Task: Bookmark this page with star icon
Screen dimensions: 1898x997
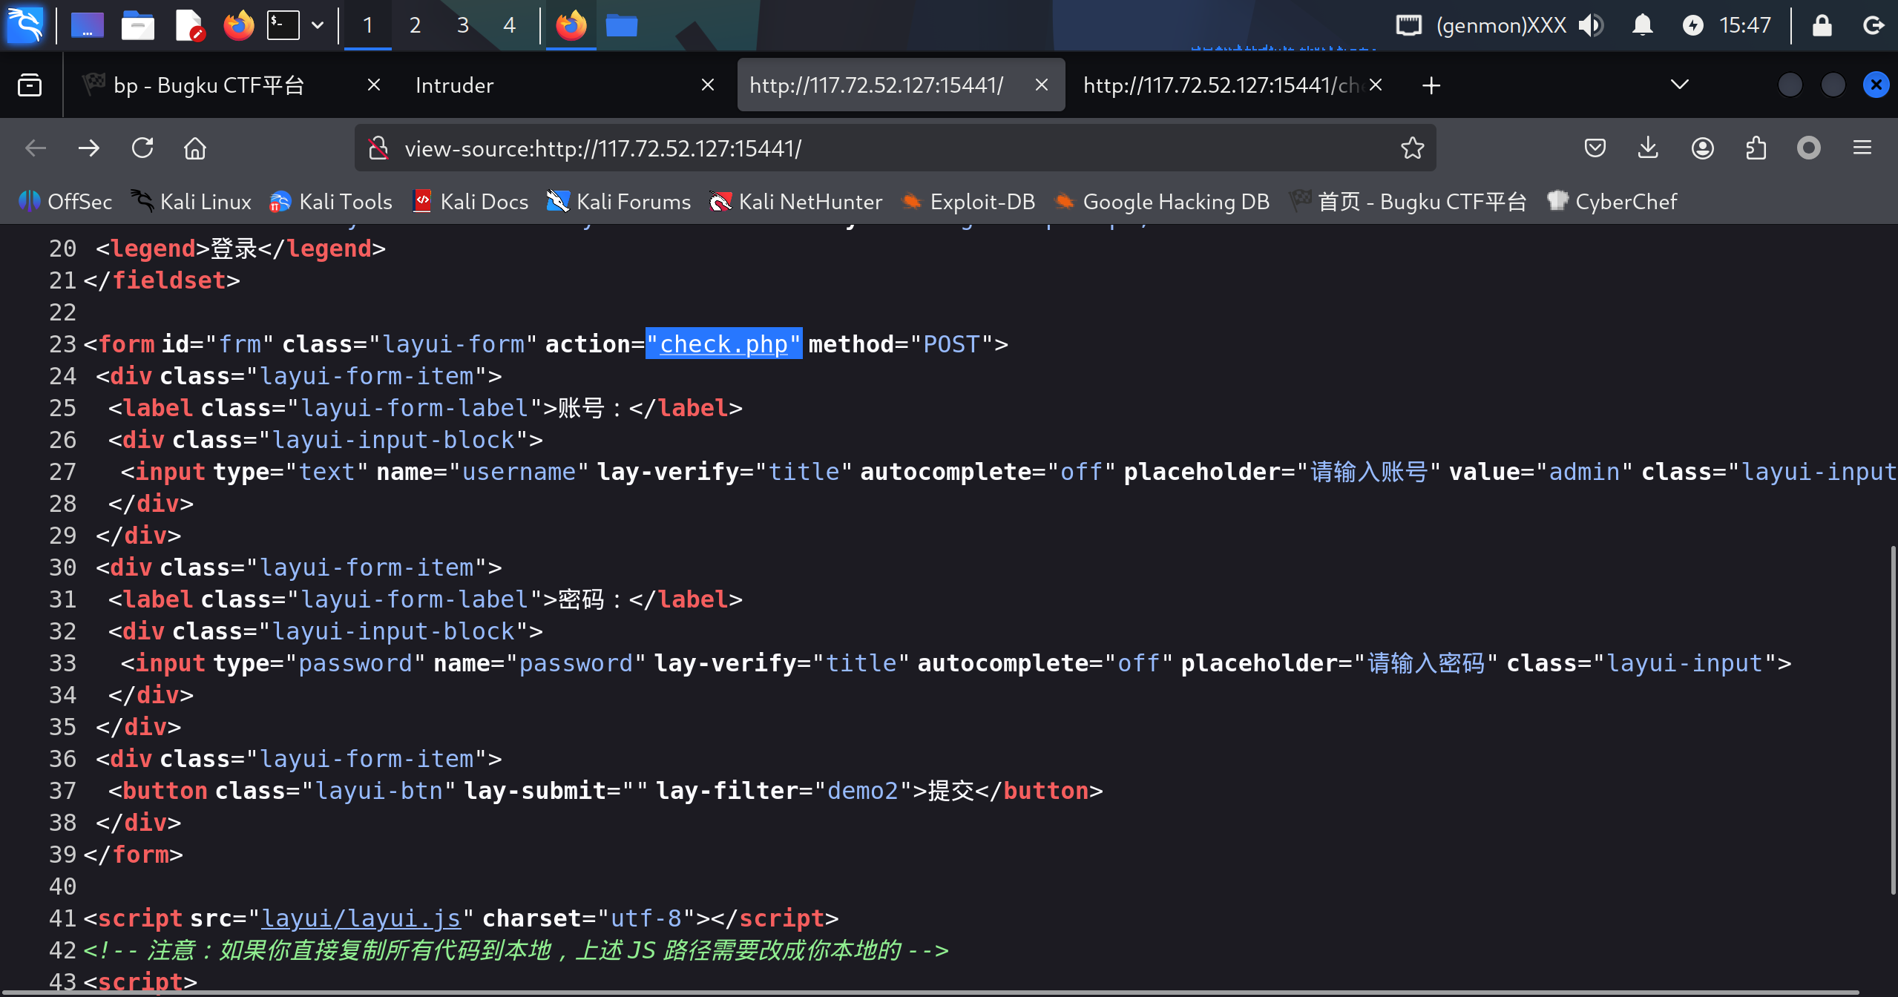Action: pos(1412,148)
